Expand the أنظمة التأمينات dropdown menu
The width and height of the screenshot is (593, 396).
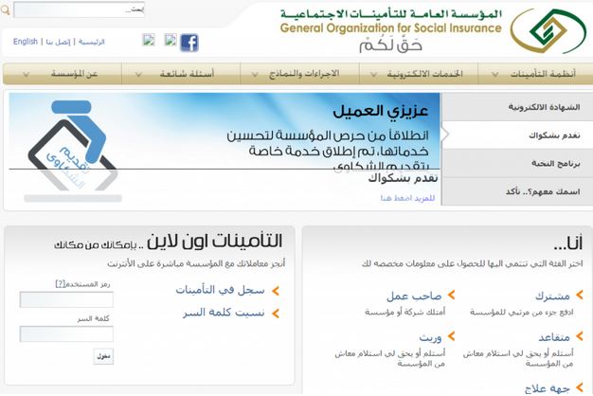[529, 73]
